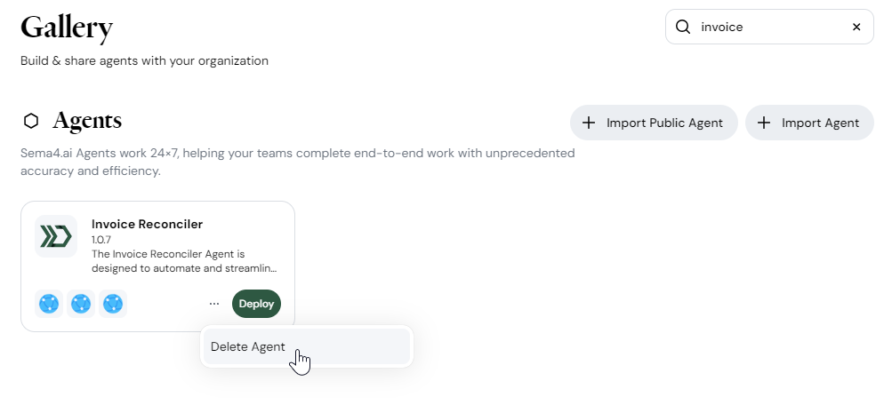Click the third blue action package icon
The image size is (884, 405).
click(x=113, y=304)
